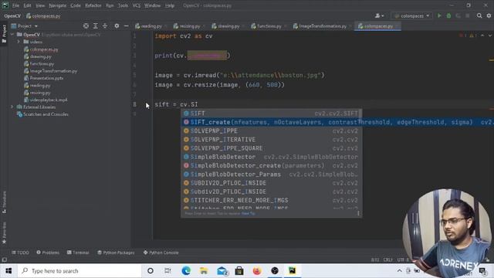Select SIFT class completion item
Image resolution: width=494 pixels, height=278 pixels.
(272, 114)
